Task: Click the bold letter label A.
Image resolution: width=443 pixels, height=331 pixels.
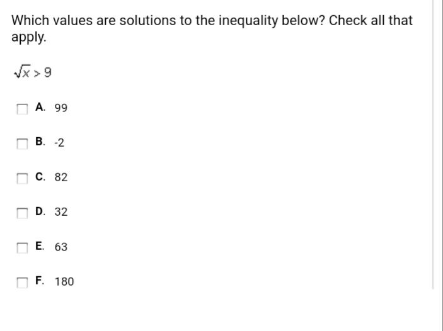Action: point(40,107)
